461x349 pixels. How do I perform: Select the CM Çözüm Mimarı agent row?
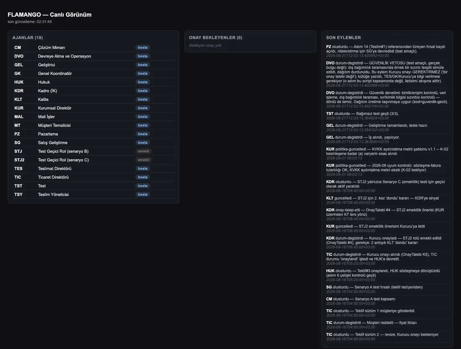(93, 47)
